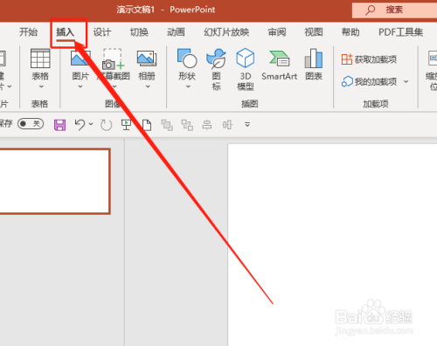This screenshot has height=346, width=437.
Task: Open the 幻灯片放映 (Slide Show) tab
Action: coord(226,32)
